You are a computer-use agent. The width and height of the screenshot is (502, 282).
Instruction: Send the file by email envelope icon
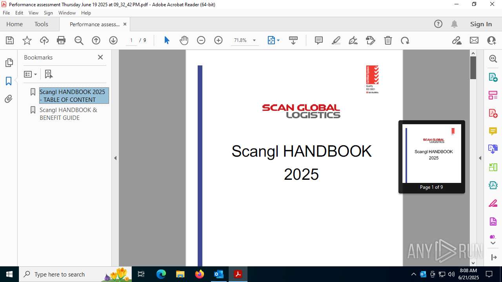point(474,40)
